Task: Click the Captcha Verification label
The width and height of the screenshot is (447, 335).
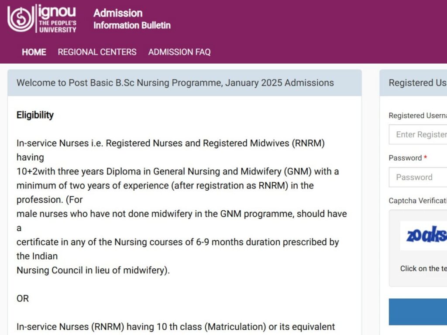Action: pos(417,201)
